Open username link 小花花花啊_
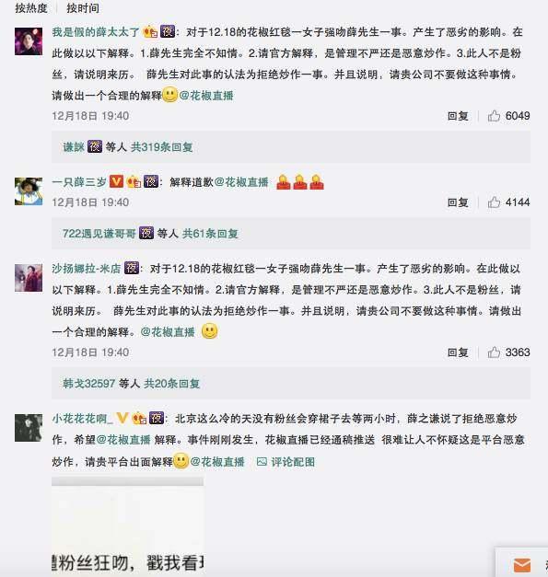548x577 pixels. point(83,419)
